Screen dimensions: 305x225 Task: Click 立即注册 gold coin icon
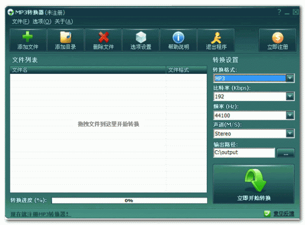click(278, 37)
